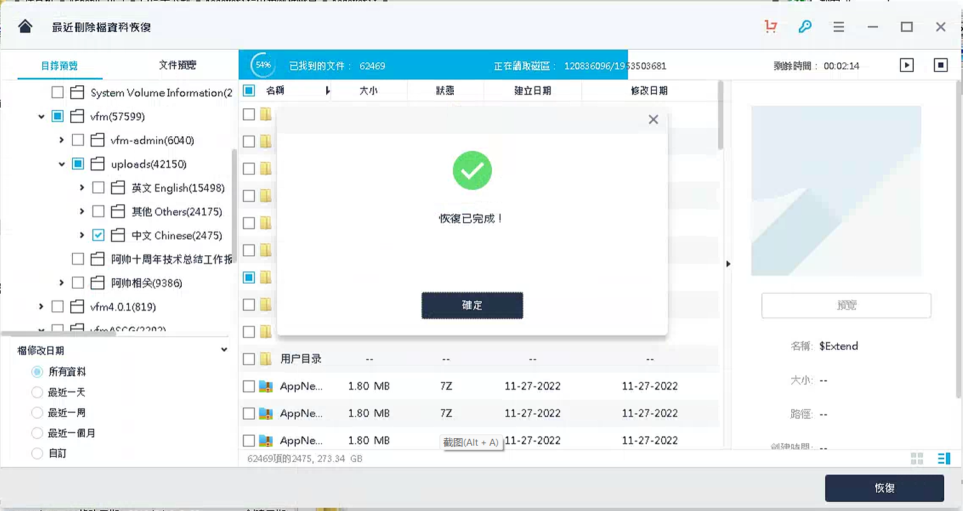Image resolution: width=963 pixels, height=511 pixels.
Task: Select the 目錄預覽 tab
Action: click(x=59, y=66)
